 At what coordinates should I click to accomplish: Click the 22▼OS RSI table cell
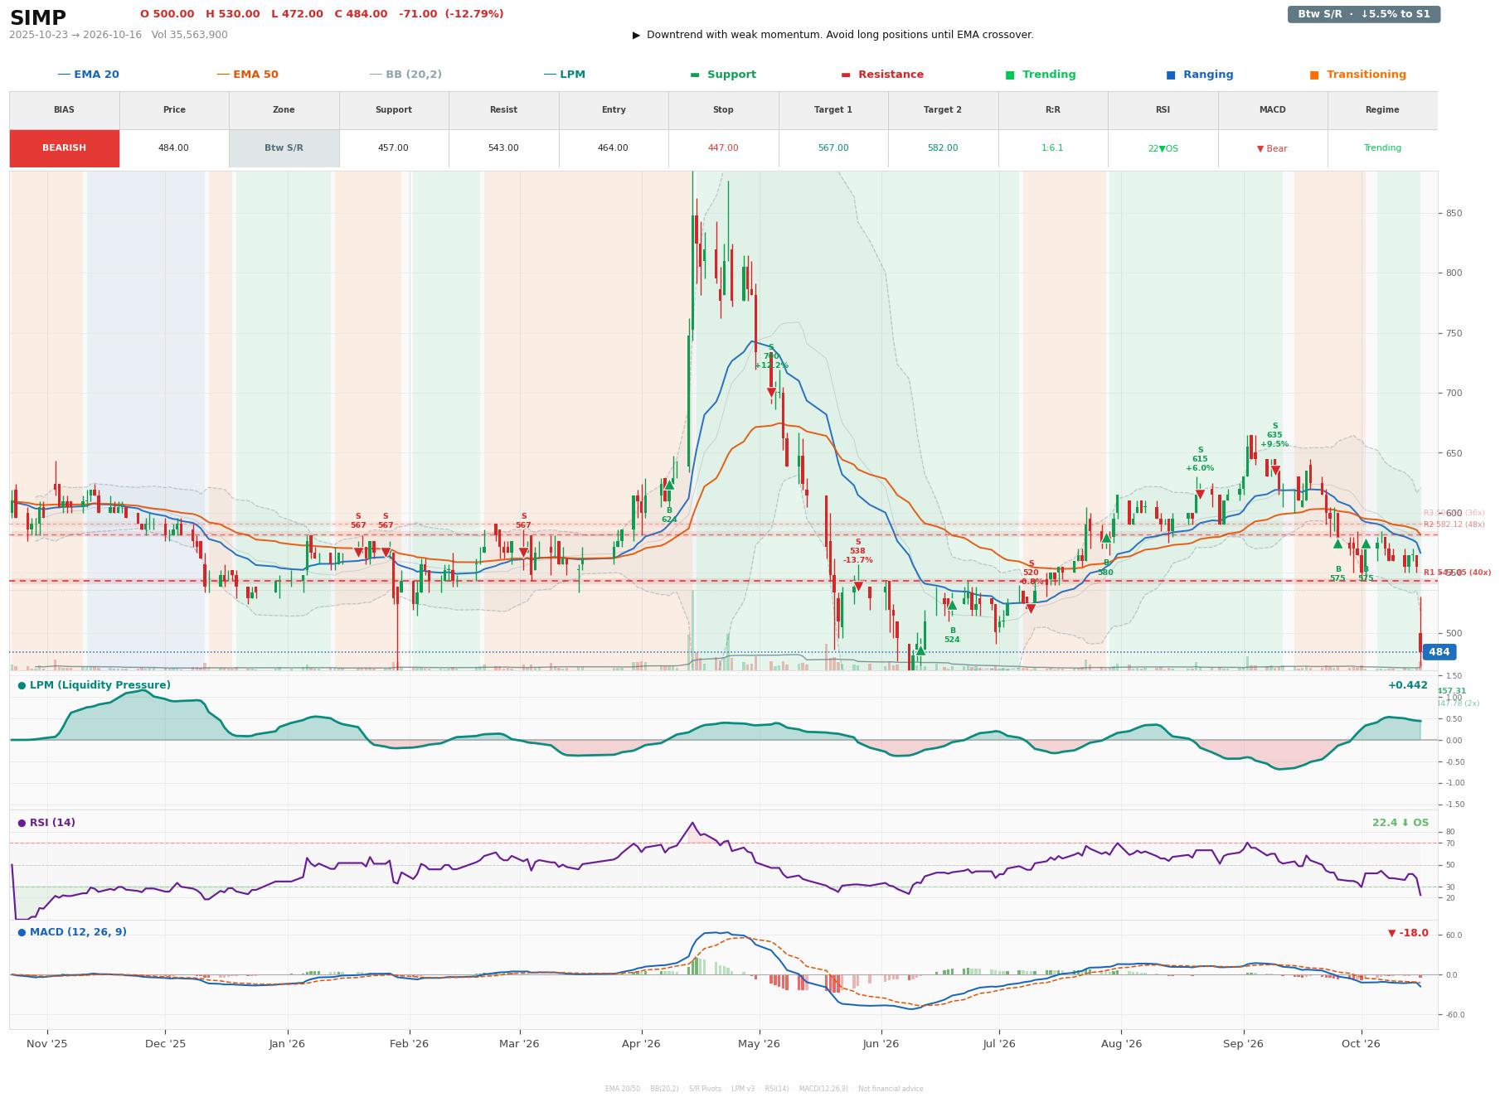coord(1163,148)
